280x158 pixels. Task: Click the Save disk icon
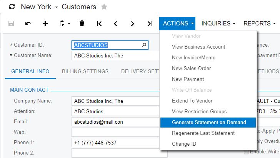(x=11, y=24)
